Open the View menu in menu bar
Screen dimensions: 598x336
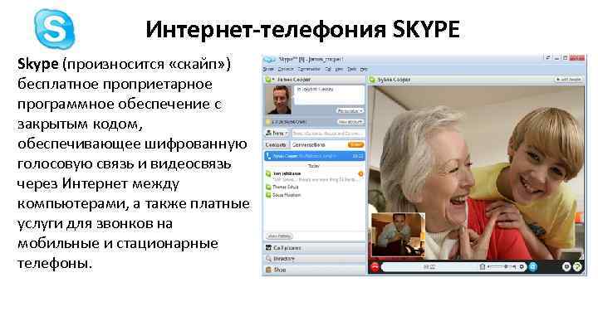click(x=339, y=70)
